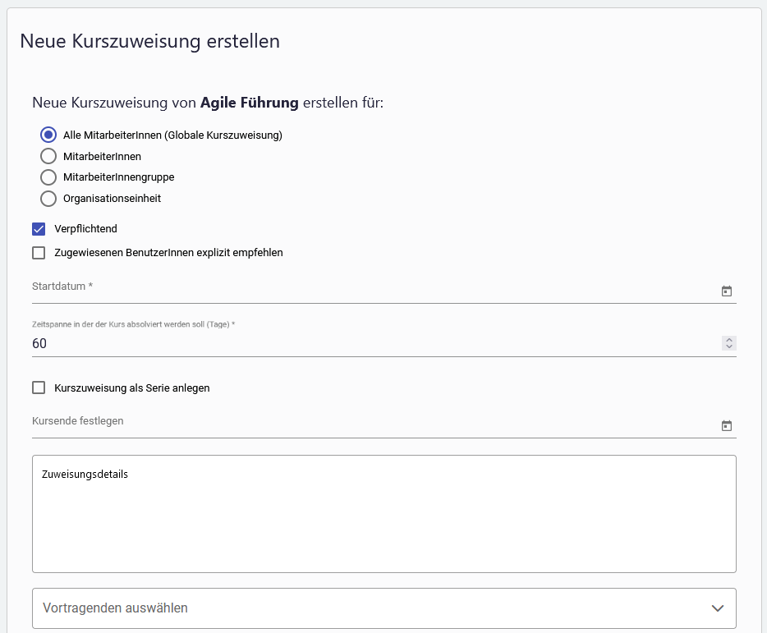Choose the MitarbeiterInnen radio option
This screenshot has width=767, height=633.
(48, 156)
